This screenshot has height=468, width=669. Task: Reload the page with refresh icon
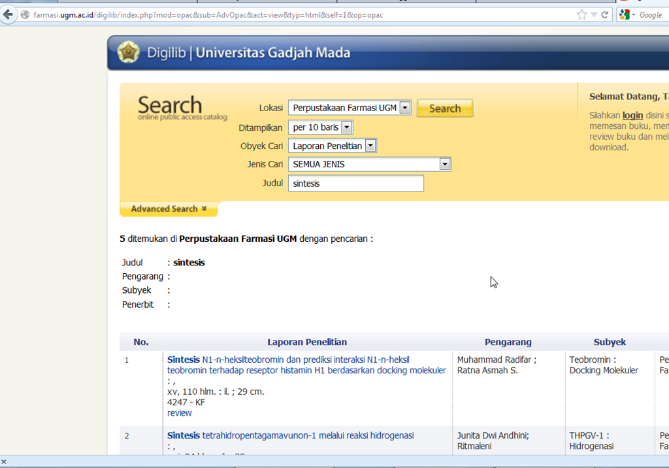(x=604, y=15)
